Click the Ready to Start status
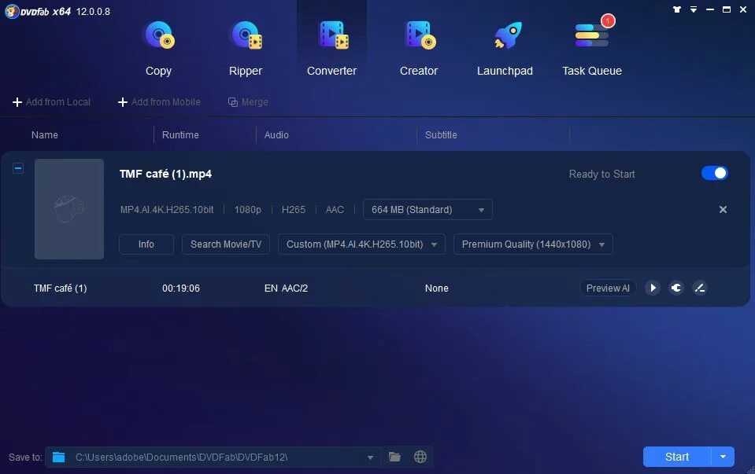 pos(602,174)
